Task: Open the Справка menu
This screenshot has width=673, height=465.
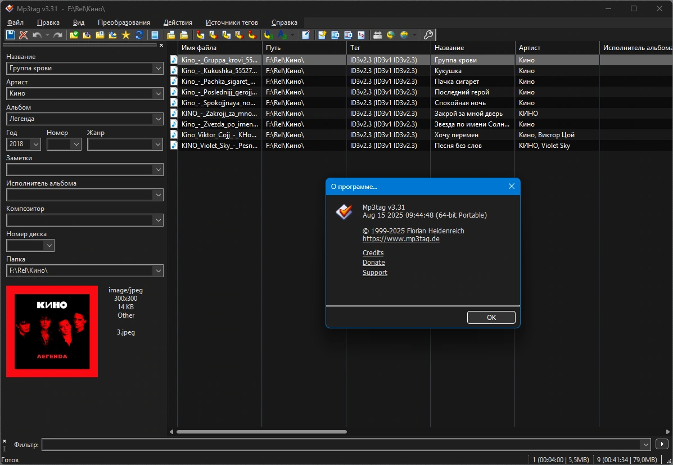Action: coord(284,22)
